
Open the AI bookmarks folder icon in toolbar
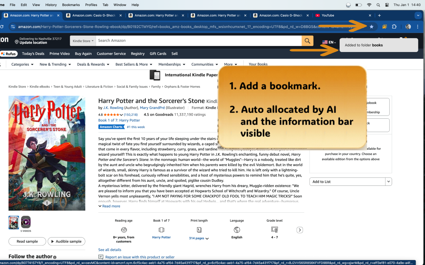384,26
